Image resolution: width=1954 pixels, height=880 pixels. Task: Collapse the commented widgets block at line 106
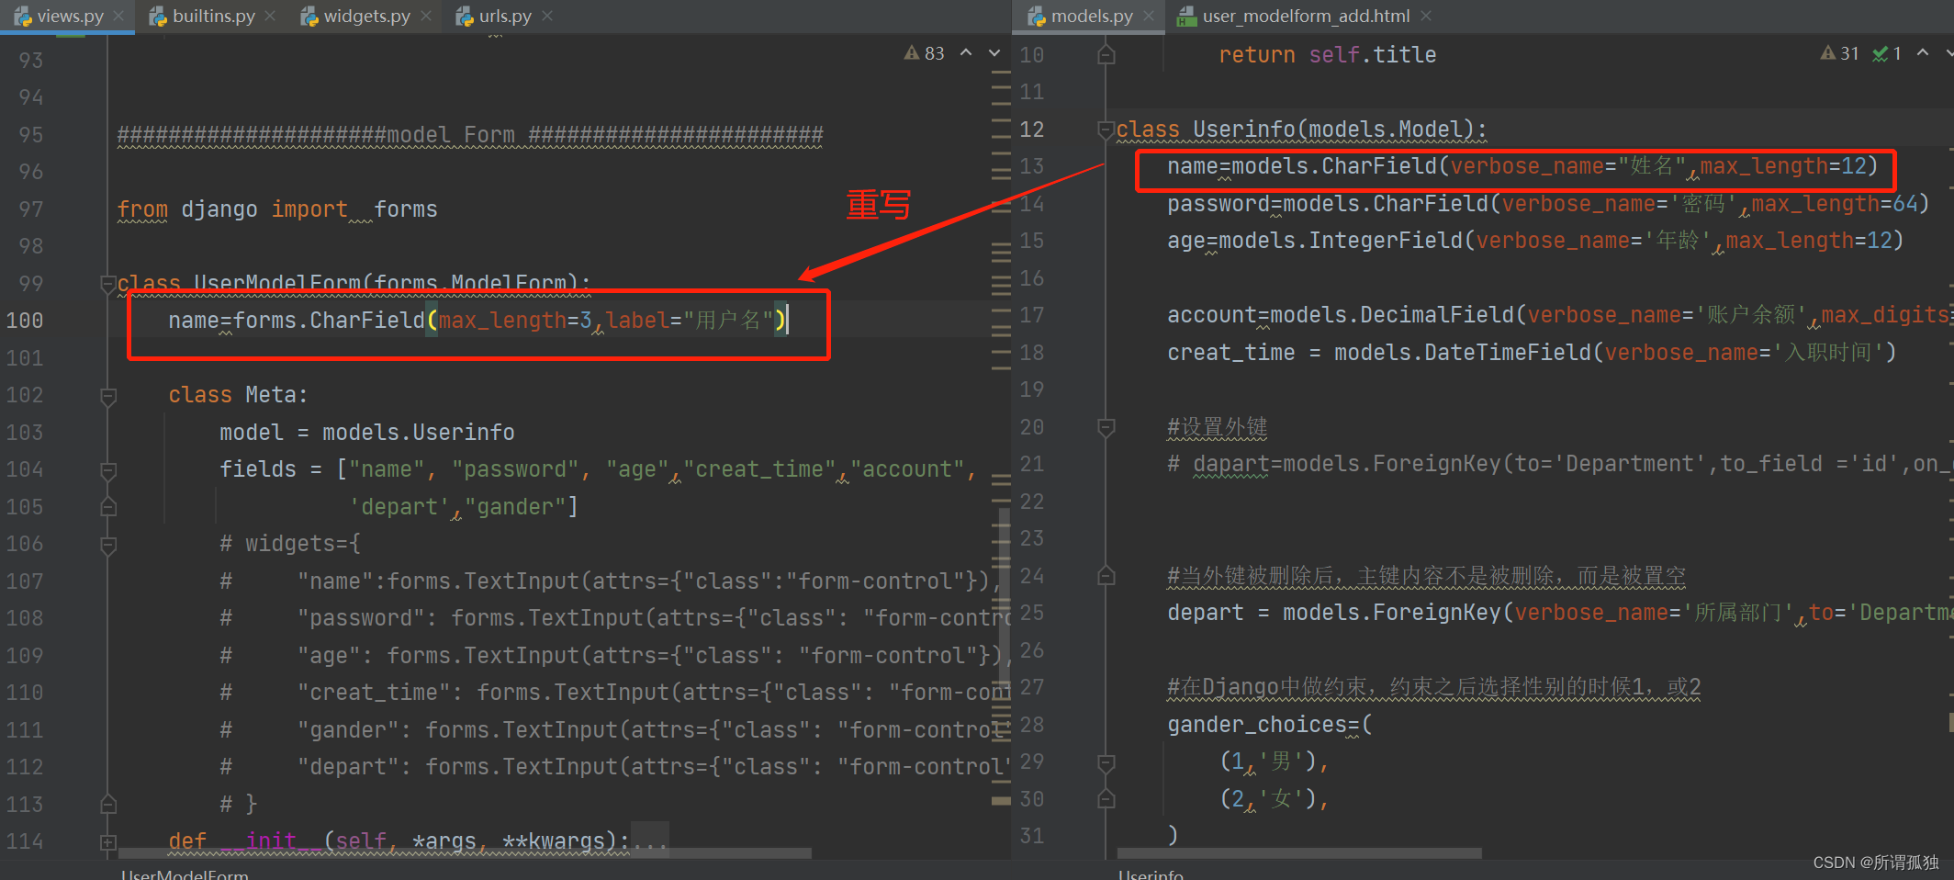(107, 545)
